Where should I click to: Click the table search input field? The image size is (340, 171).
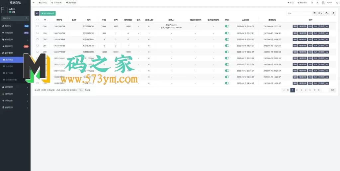pos(298,13)
